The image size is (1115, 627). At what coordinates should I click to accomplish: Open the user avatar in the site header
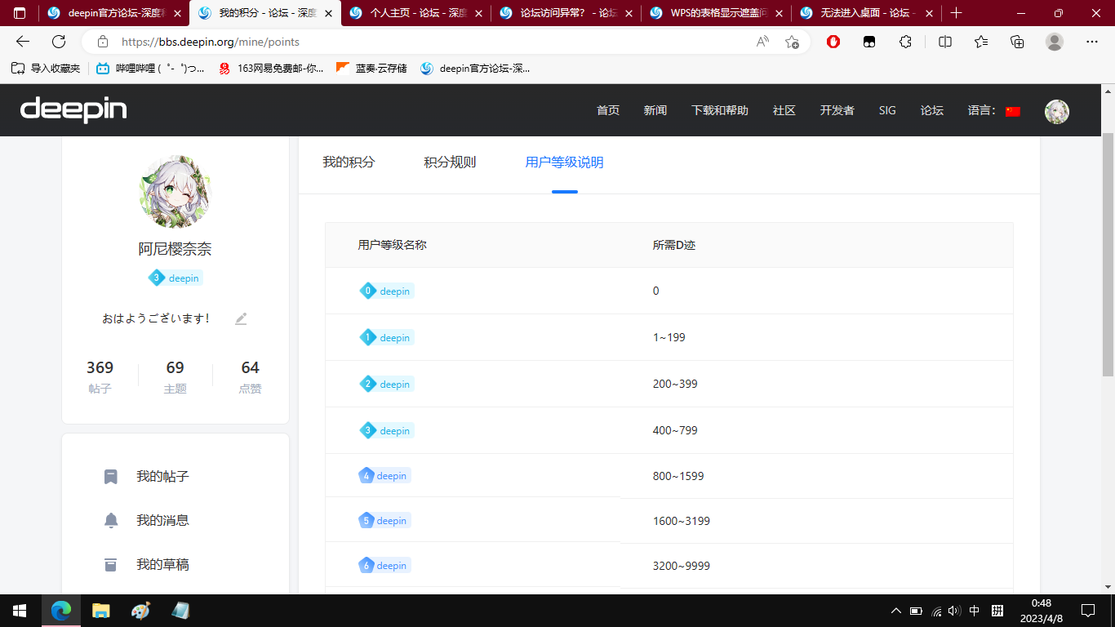1057,111
